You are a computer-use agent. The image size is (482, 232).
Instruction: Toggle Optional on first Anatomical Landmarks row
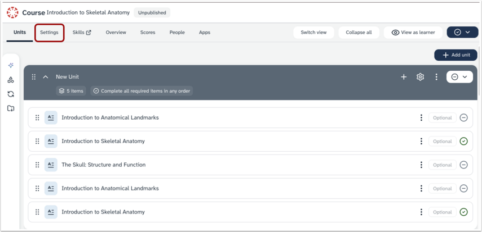point(443,118)
